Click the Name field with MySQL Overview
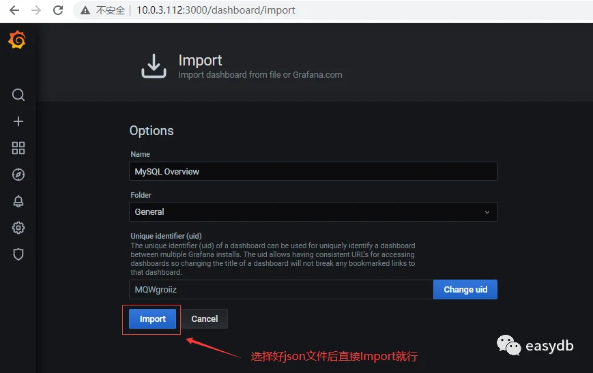 point(313,172)
